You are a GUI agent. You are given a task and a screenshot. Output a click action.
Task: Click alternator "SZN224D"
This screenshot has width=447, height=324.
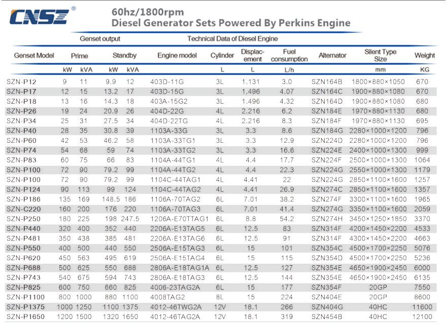[327, 141]
